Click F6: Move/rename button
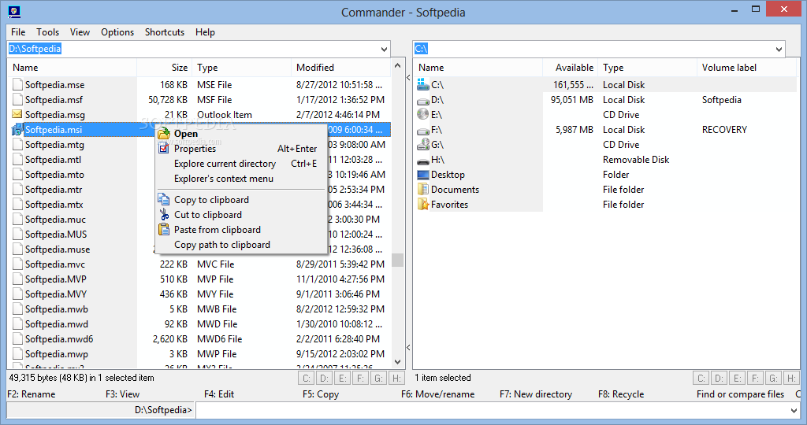The image size is (807, 425). coord(437,394)
